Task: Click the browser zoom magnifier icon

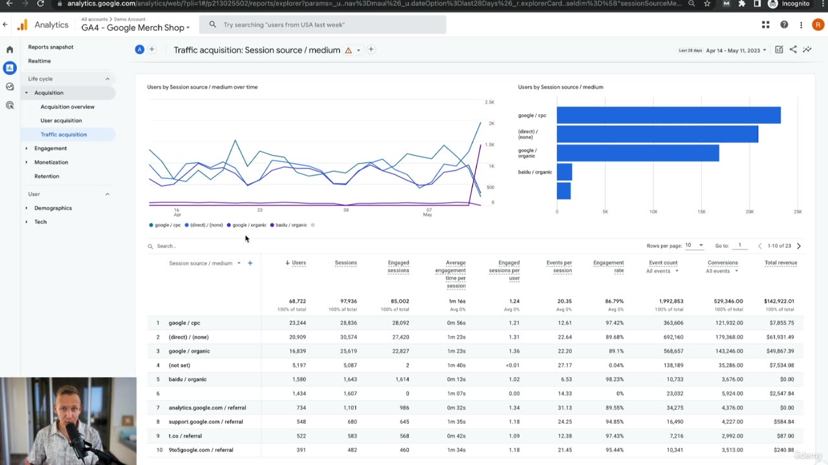Action: pos(692,4)
